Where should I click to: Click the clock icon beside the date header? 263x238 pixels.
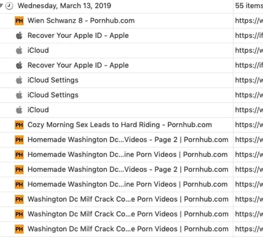pyautogui.click(x=9, y=6)
